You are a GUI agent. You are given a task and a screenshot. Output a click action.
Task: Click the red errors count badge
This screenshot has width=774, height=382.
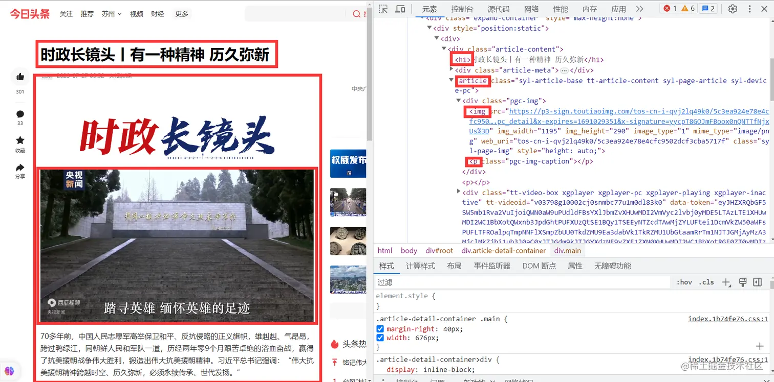(x=670, y=9)
